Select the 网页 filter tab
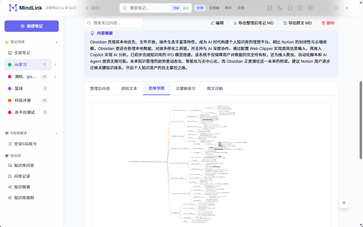Viewport: 363px width, 227px height. pyautogui.click(x=228, y=8)
